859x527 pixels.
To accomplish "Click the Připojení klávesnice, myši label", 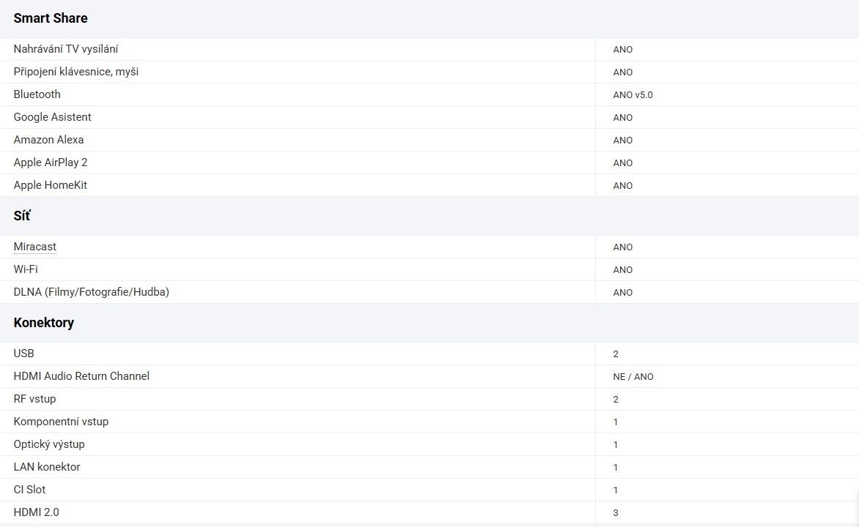I will click(76, 72).
